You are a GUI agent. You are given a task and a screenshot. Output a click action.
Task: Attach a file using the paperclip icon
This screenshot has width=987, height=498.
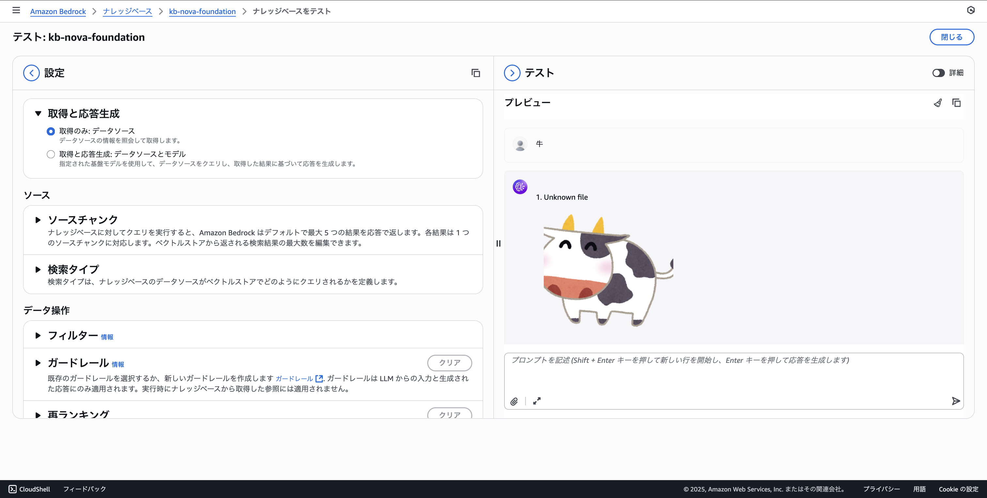[514, 401]
